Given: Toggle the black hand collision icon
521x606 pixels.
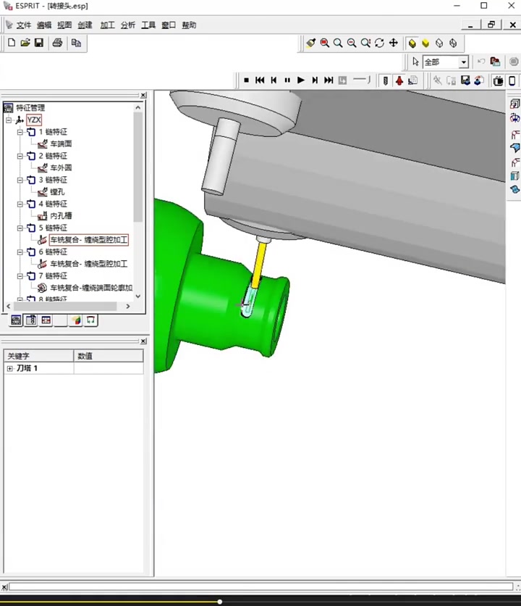Looking at the screenshot, I should (x=499, y=80).
